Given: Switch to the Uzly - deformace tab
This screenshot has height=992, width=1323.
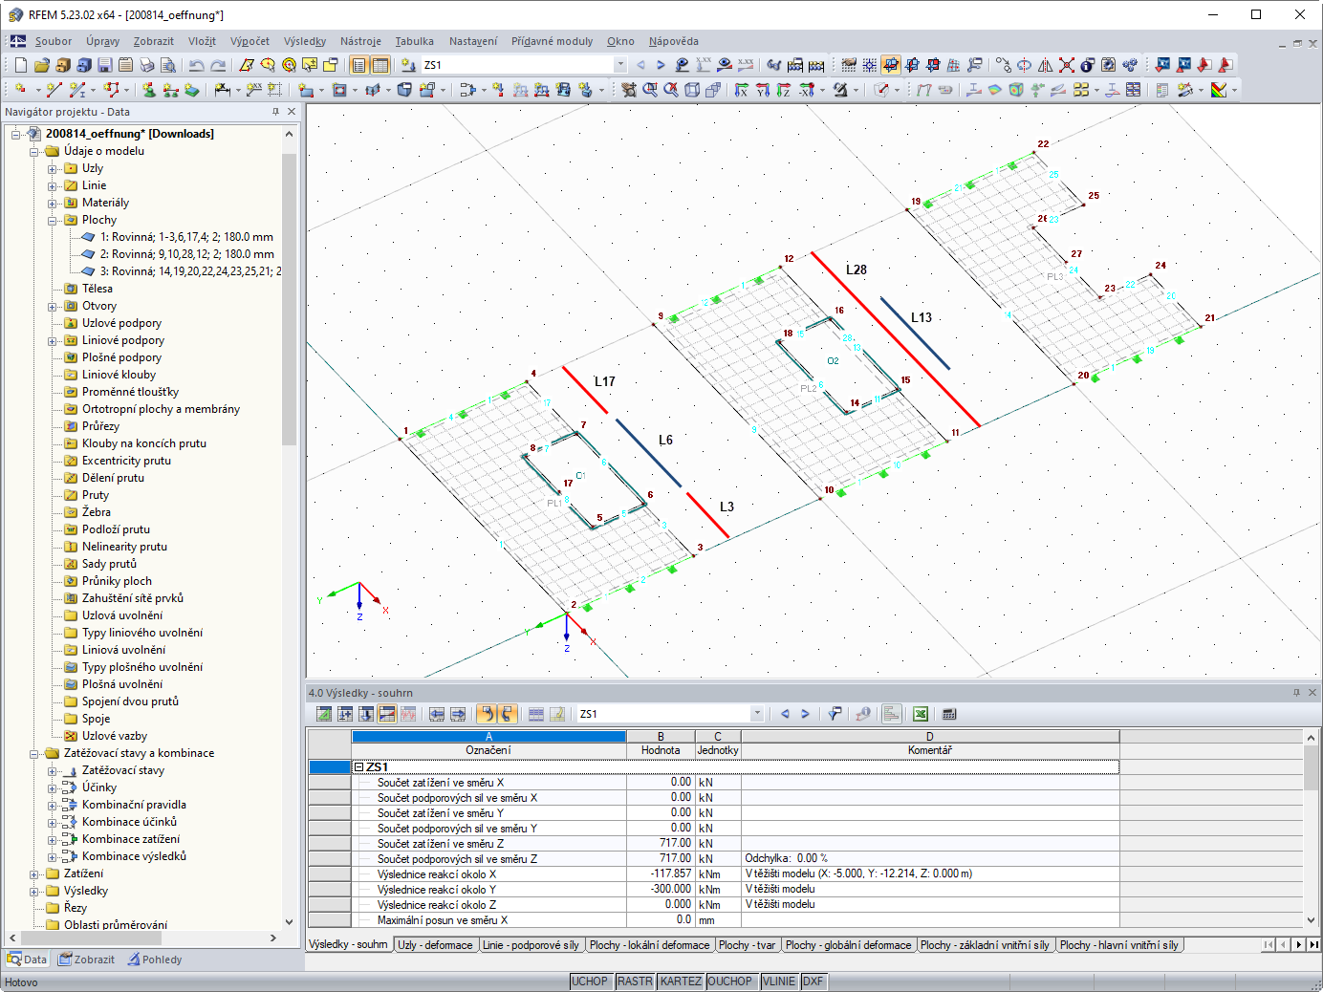Looking at the screenshot, I should click(435, 945).
